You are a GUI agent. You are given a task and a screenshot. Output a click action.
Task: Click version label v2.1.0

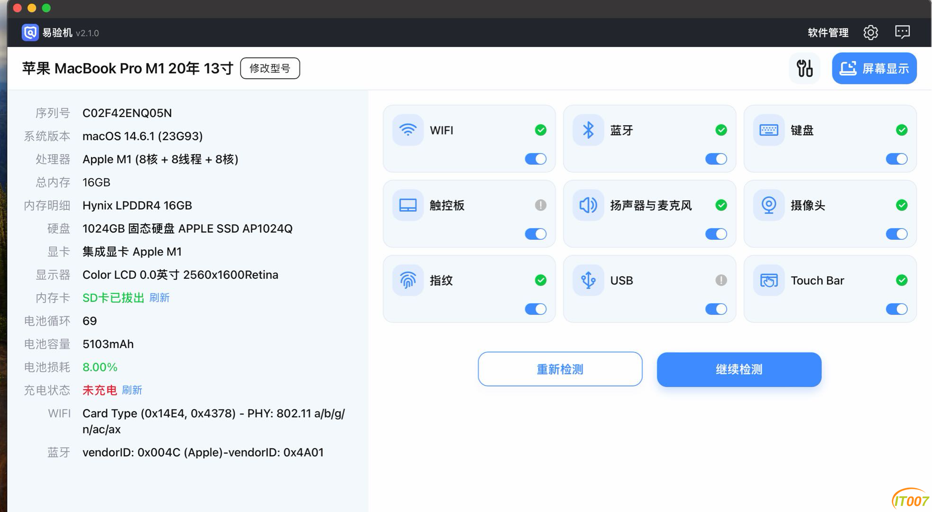click(x=87, y=33)
